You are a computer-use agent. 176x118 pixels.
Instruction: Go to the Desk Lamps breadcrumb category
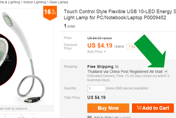coord(59,2)
